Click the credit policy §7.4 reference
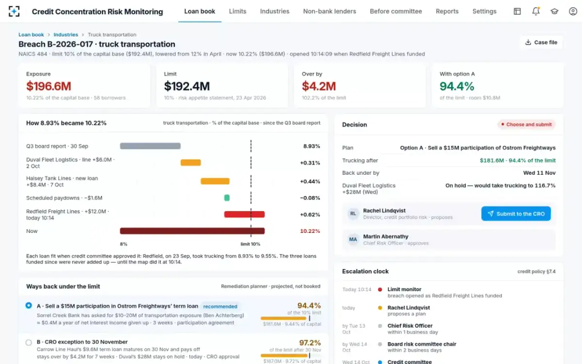Screen dimensions: 582x364 (x=536, y=271)
